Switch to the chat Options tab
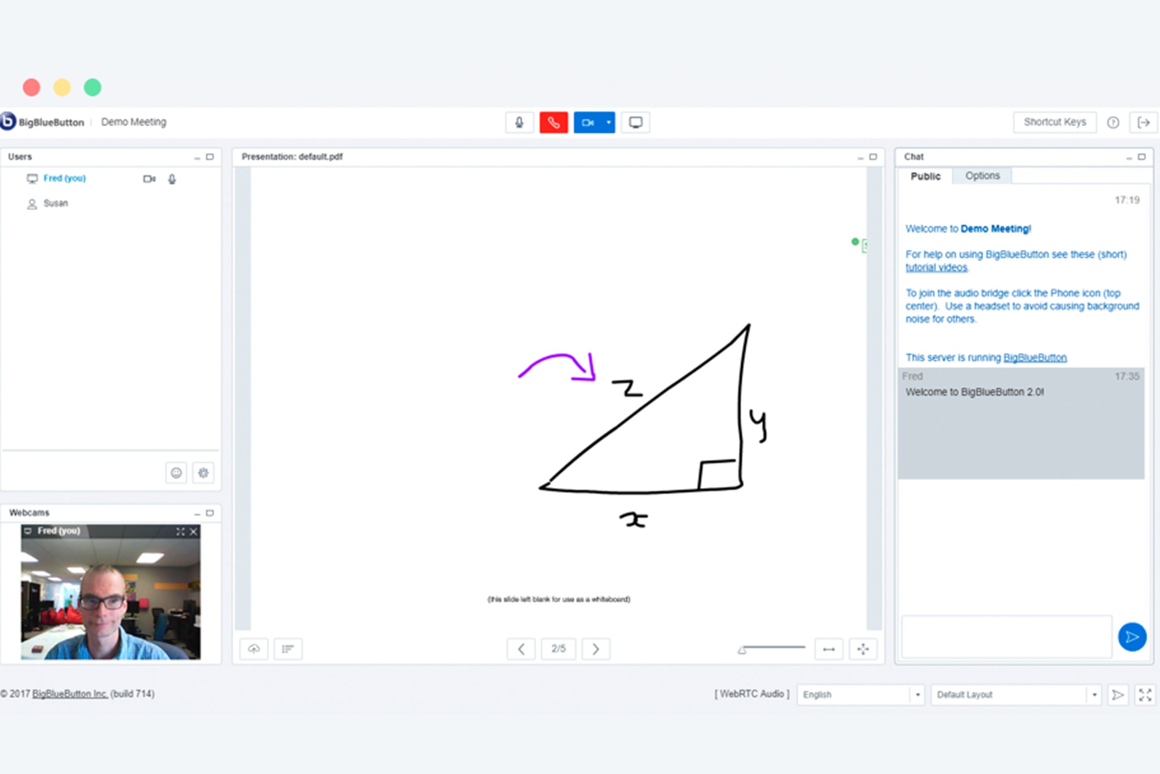This screenshot has width=1160, height=774. pyautogui.click(x=982, y=176)
